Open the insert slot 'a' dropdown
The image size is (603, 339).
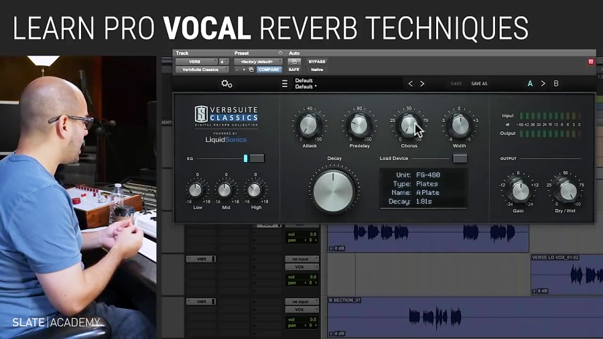pos(223,62)
